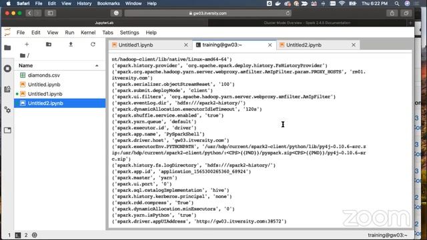The image size is (427, 240).
Task: Click the Upload Files icon
Action: (71, 45)
